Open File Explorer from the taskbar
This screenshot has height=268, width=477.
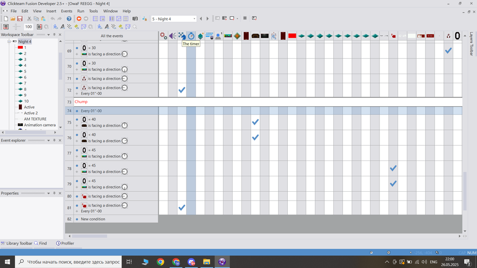(207, 262)
